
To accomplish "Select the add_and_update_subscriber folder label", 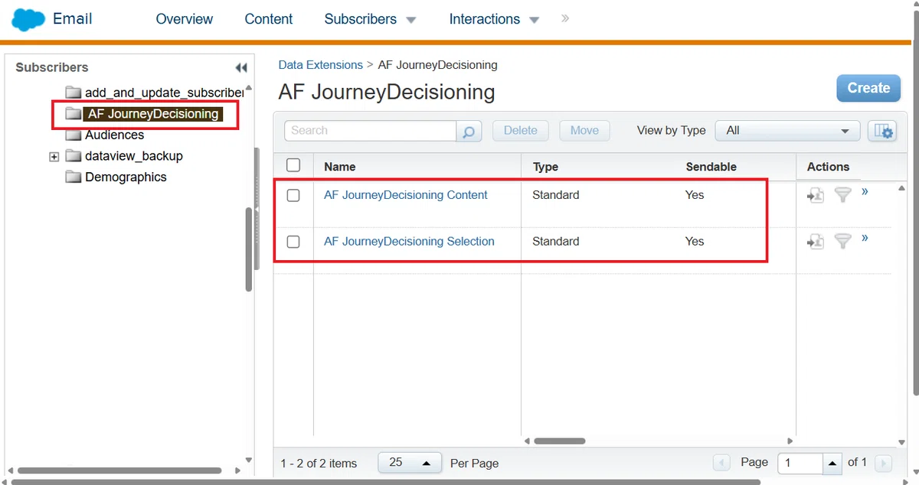I will click(165, 93).
